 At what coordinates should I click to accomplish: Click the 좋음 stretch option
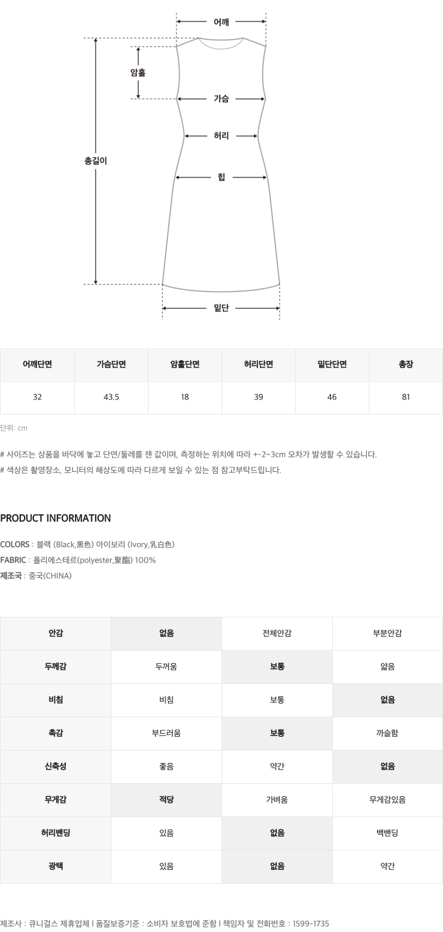(166, 767)
